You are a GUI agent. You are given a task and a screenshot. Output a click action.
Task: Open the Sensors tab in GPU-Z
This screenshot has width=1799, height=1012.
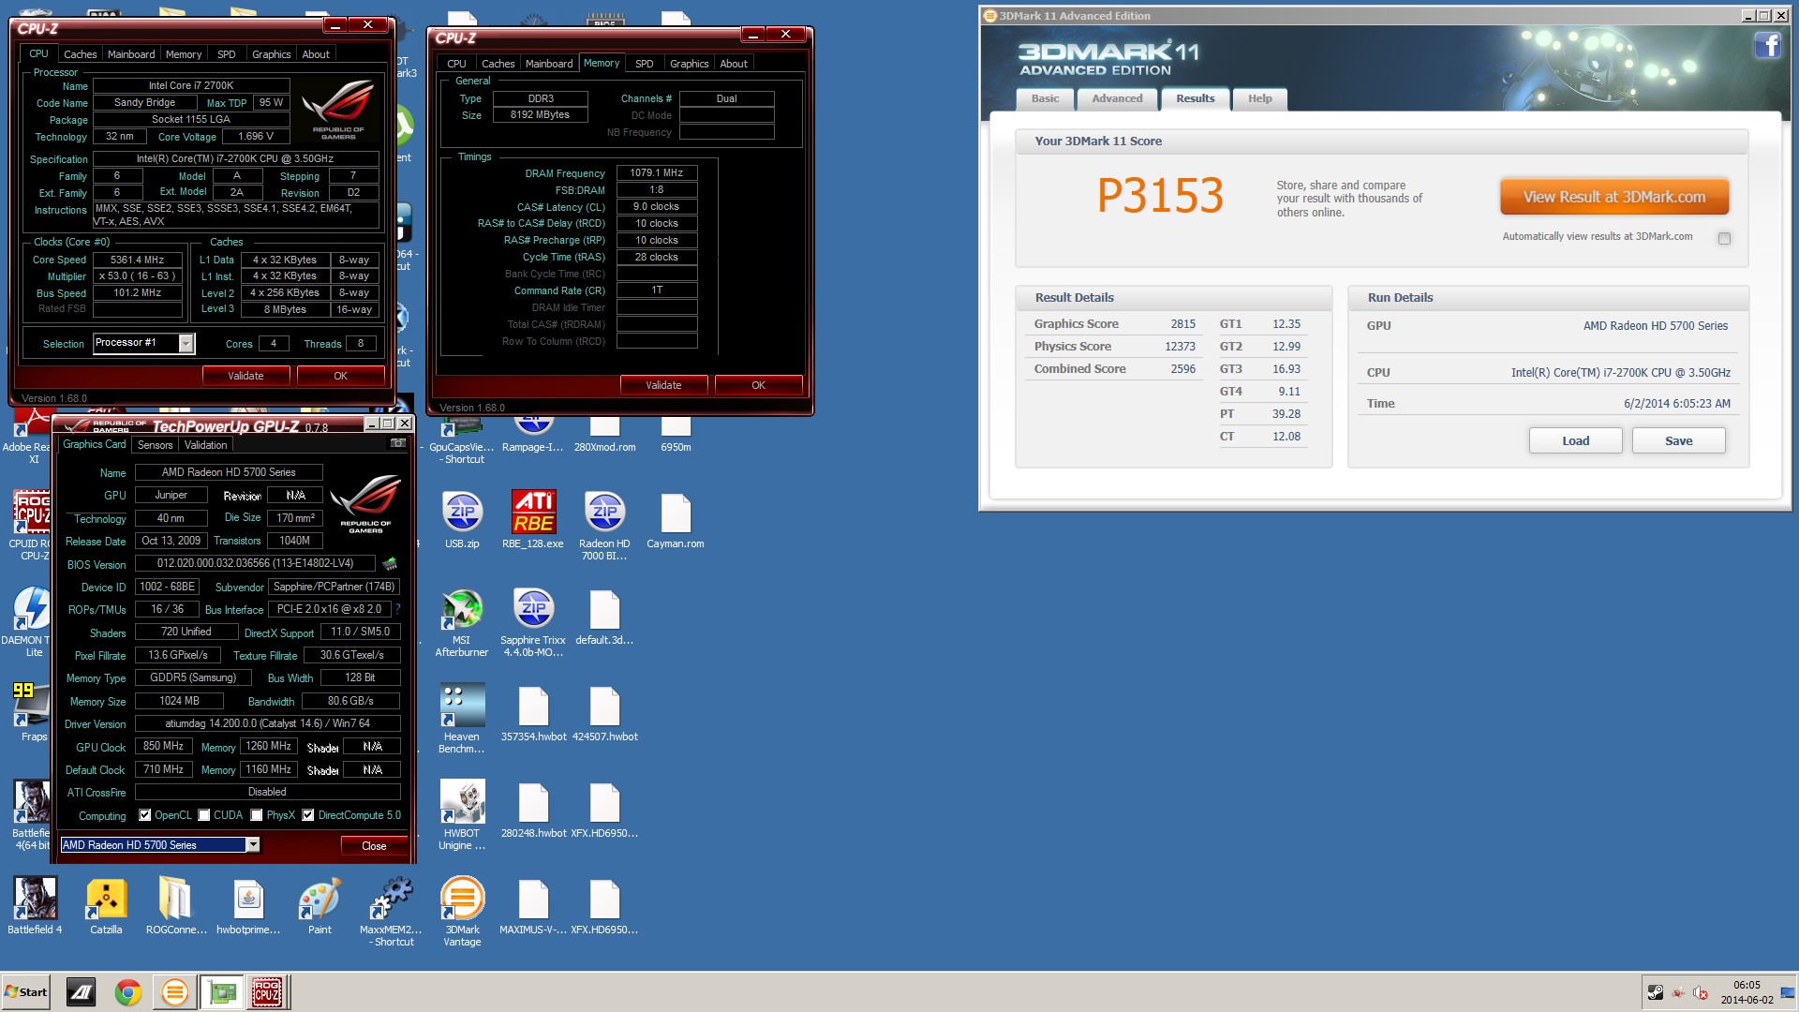click(156, 445)
